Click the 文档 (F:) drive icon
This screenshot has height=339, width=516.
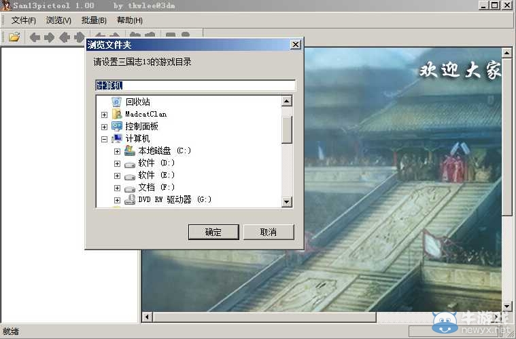130,188
